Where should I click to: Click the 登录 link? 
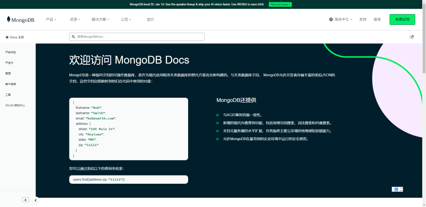click(x=377, y=20)
